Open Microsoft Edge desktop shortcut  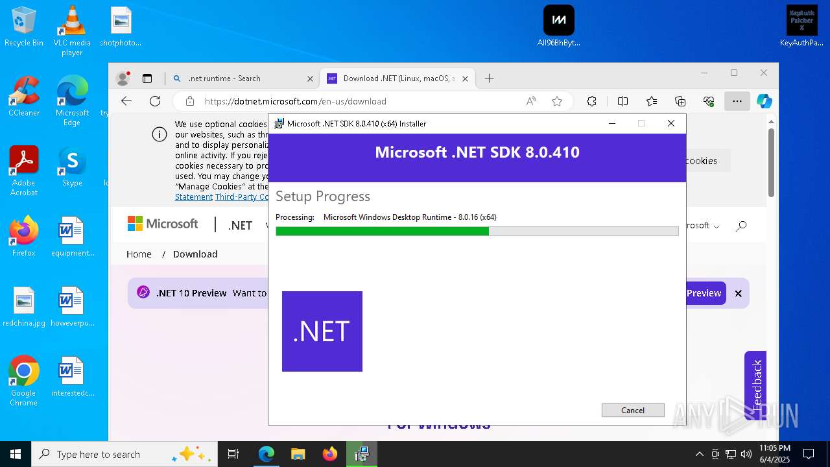(72, 101)
